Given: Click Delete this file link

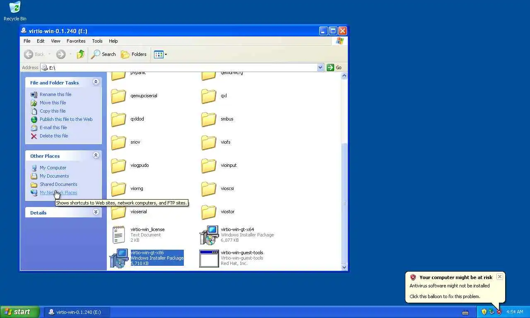Looking at the screenshot, I should pyautogui.click(x=54, y=136).
